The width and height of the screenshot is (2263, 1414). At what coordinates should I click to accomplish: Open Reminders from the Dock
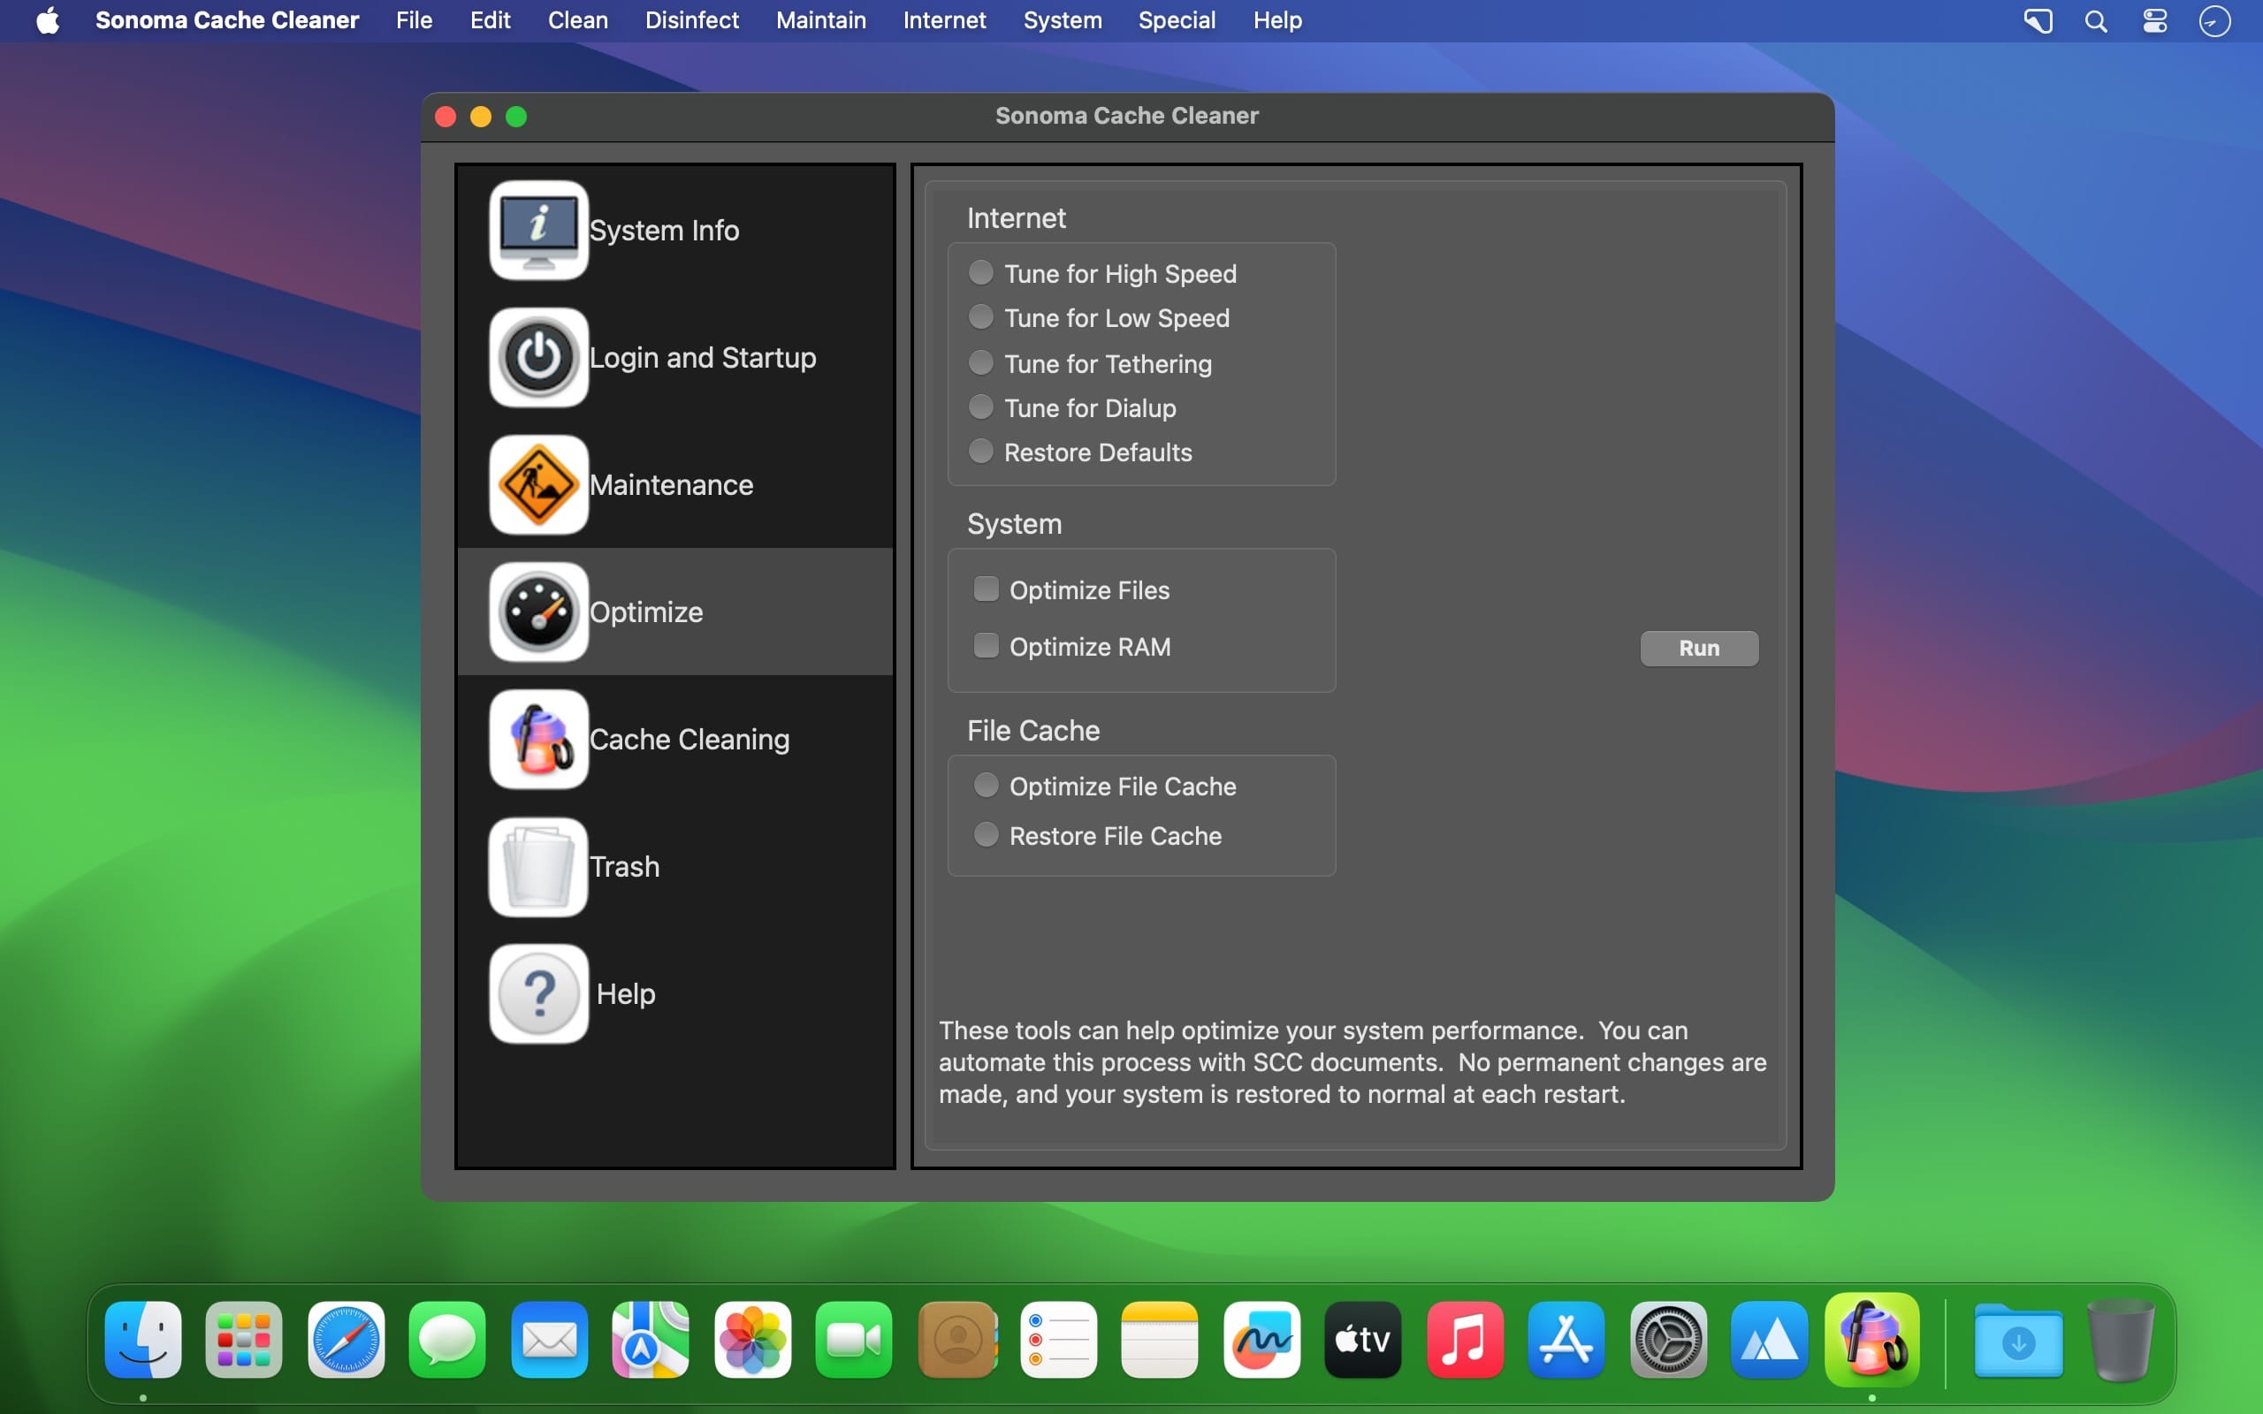pos(1058,1339)
